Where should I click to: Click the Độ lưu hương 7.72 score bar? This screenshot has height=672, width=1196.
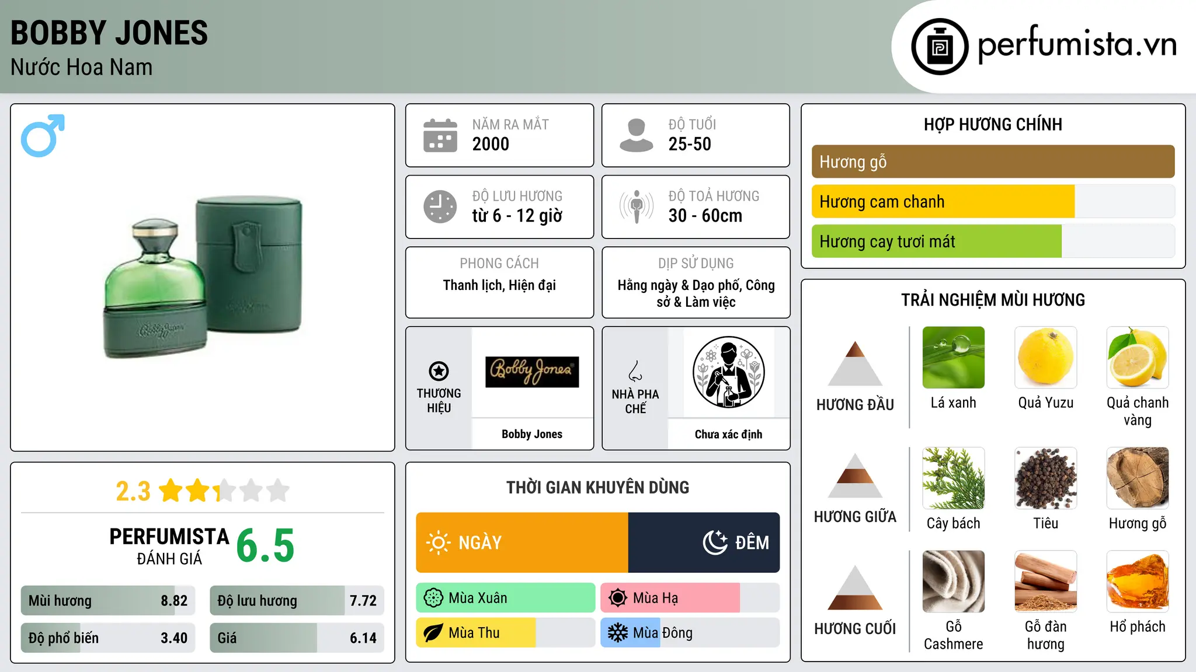click(x=297, y=601)
